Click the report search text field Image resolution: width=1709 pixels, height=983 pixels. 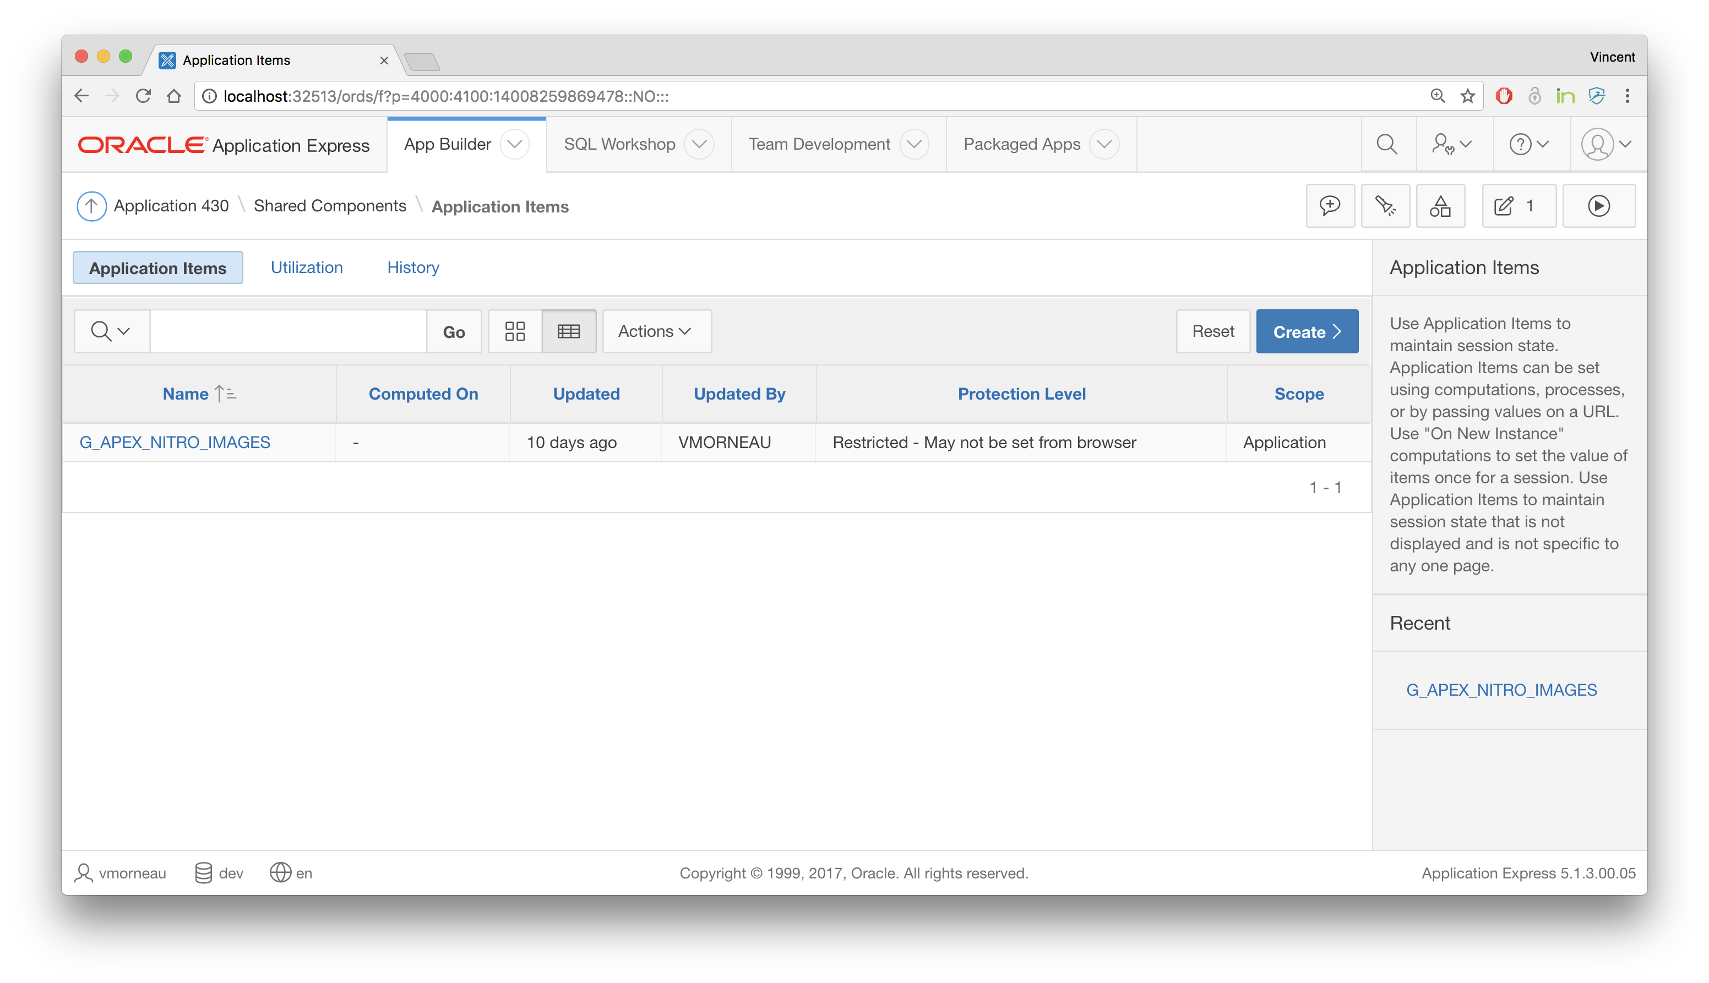[x=289, y=331]
